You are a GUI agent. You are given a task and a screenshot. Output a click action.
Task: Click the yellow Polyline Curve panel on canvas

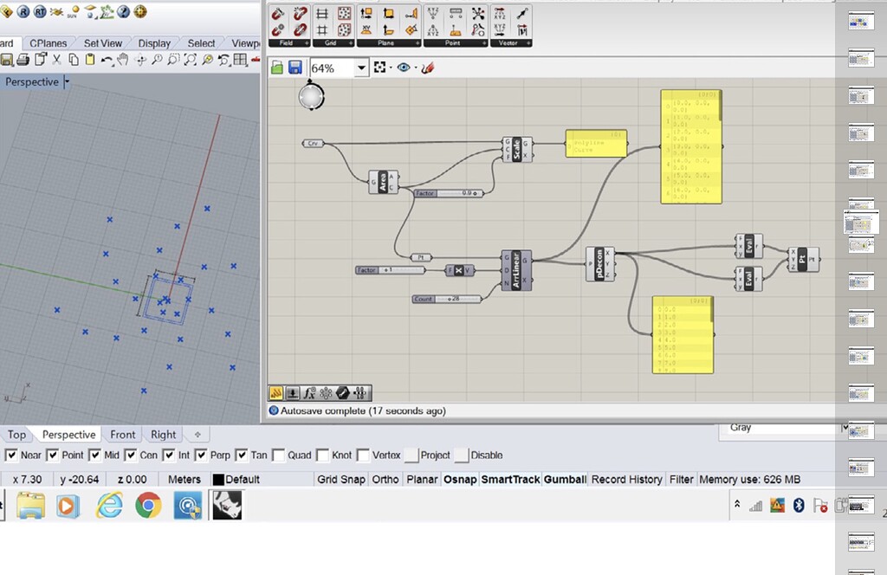(596, 144)
